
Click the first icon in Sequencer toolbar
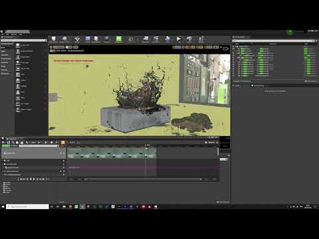point(3,142)
